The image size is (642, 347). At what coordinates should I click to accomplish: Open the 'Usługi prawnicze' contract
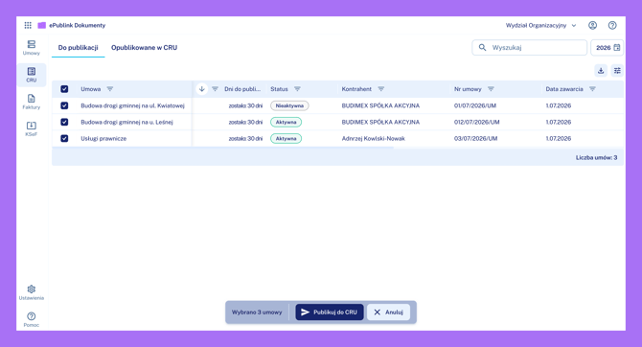pos(103,138)
